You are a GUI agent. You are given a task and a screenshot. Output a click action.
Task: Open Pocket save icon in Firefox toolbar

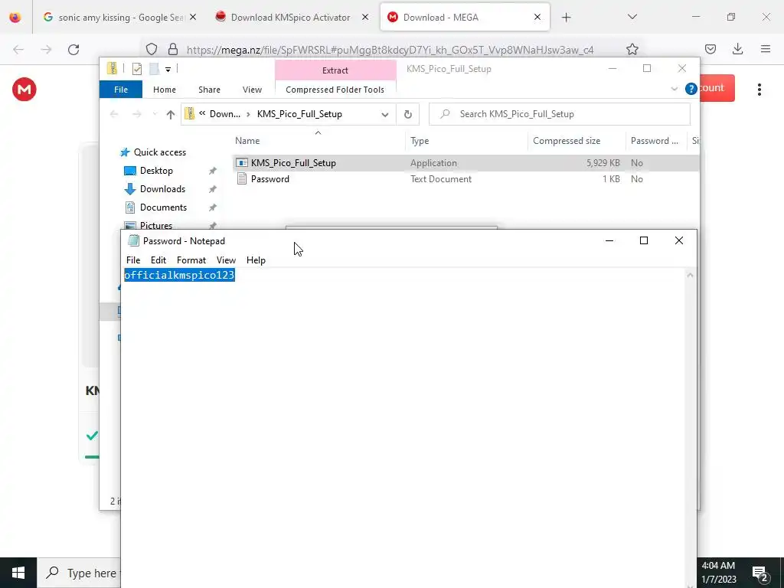point(710,49)
